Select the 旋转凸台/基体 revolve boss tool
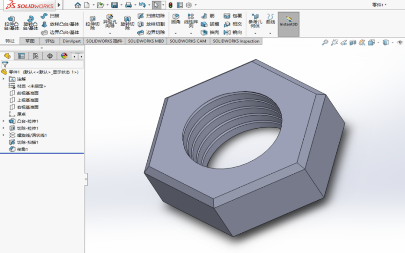The width and height of the screenshot is (405, 253). (x=31, y=23)
